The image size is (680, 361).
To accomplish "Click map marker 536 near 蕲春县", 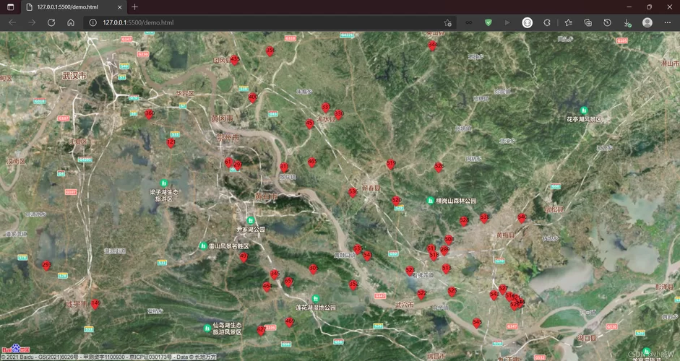I will point(353,192).
